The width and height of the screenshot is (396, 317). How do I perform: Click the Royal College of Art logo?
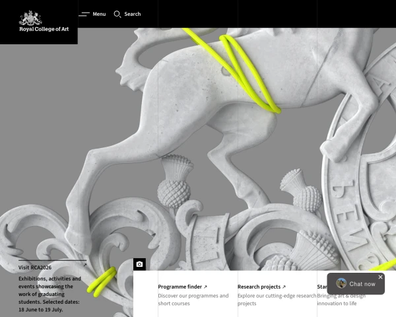(44, 21)
